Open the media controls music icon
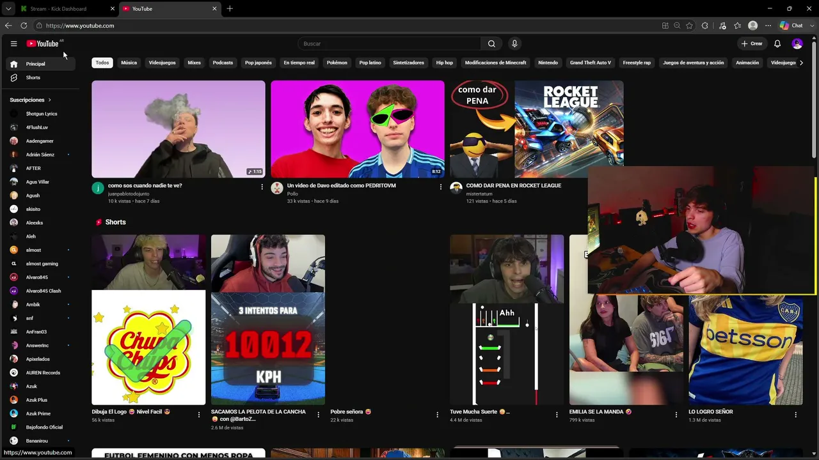The image size is (819, 460). tap(722, 26)
